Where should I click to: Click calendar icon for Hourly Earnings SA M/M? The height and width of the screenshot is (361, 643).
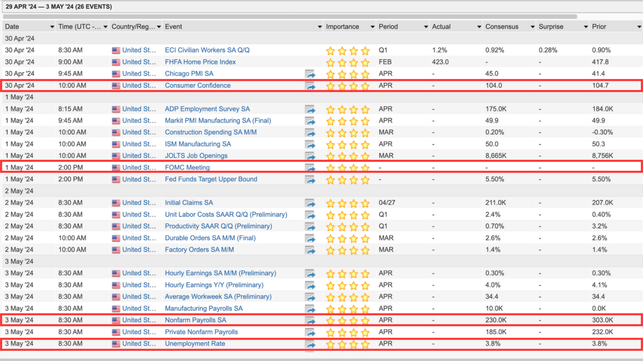pos(310,274)
